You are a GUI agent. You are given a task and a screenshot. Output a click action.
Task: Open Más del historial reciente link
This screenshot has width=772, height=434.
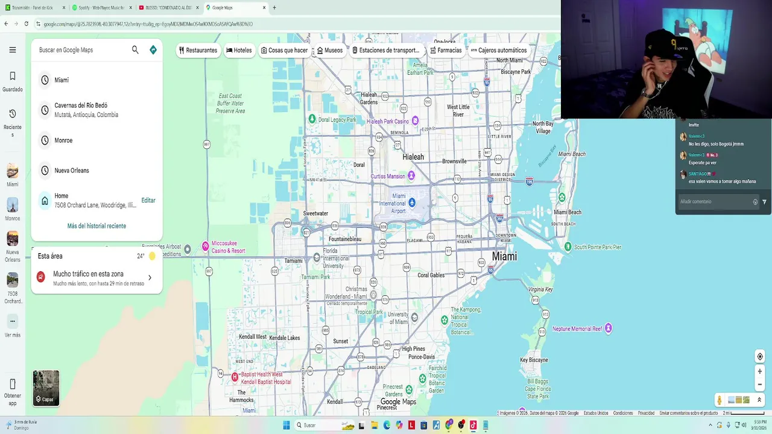coord(96,226)
